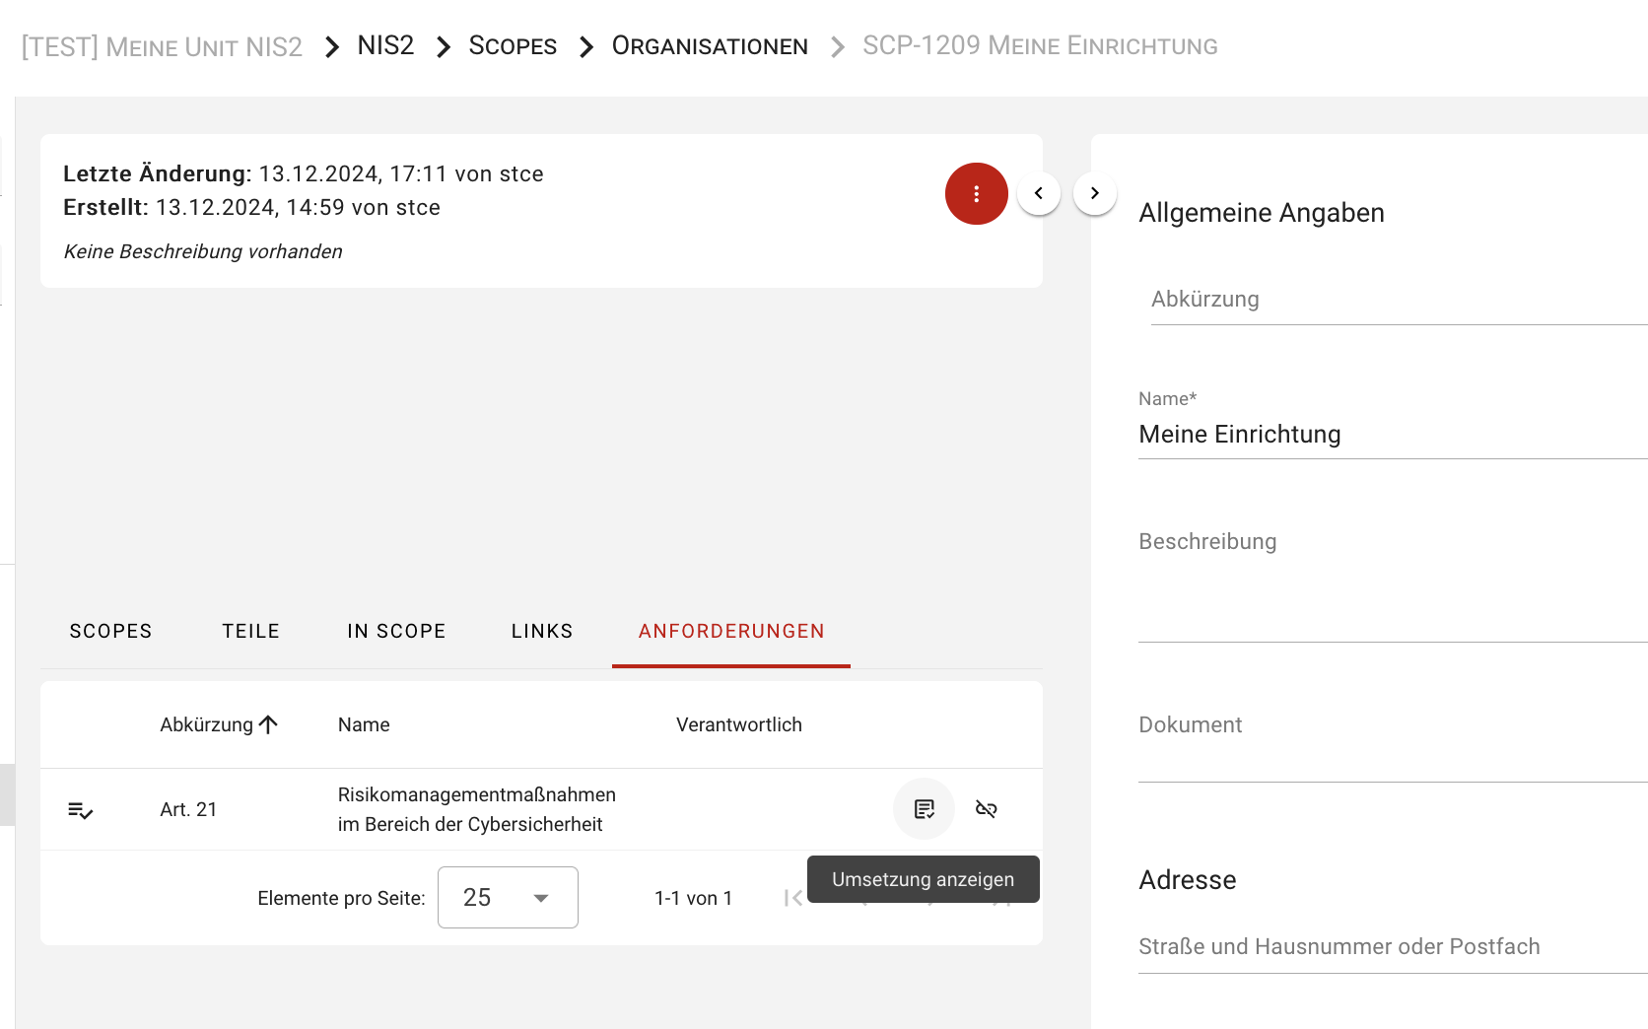
Task: Go to previous object with left chevron
Action: [x=1039, y=193]
